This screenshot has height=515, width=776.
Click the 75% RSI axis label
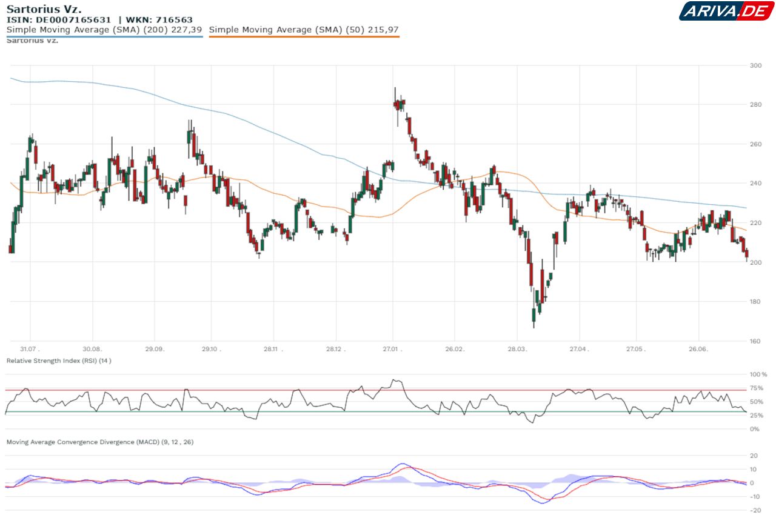tap(757, 388)
